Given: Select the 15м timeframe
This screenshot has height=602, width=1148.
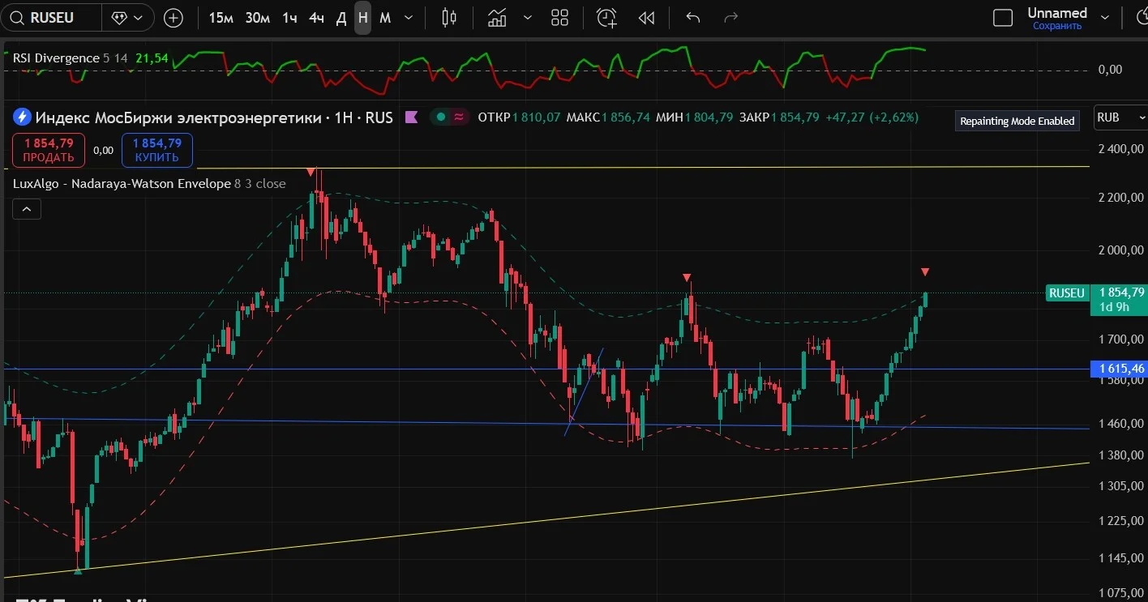Looking at the screenshot, I should pos(221,17).
